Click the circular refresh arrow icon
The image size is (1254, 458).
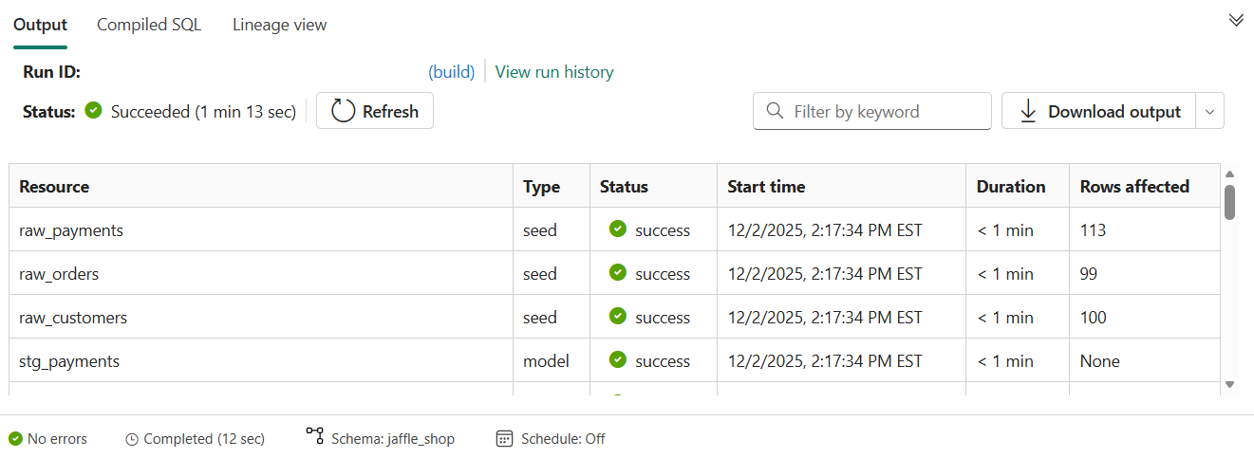click(x=343, y=111)
